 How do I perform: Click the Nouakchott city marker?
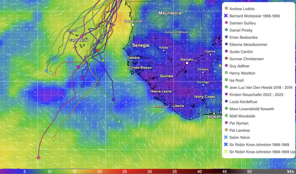click(x=133, y=25)
